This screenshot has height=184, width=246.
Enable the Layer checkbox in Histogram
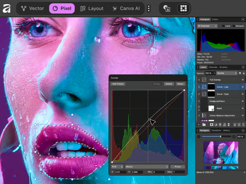(x=223, y=26)
